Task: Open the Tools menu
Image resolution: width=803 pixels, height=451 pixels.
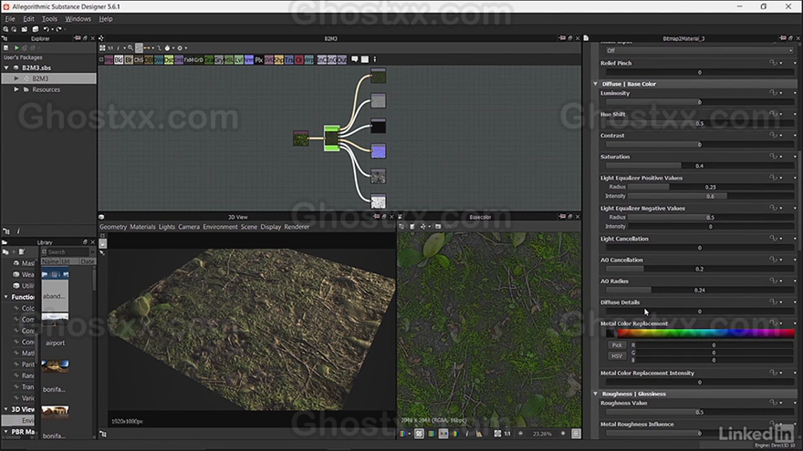Action: [x=49, y=19]
